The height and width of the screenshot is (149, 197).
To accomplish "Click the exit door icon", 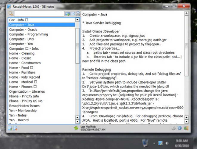I will point(186,128).
